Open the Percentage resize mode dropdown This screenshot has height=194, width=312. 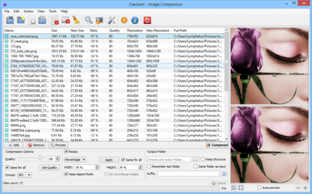[x=75, y=160]
